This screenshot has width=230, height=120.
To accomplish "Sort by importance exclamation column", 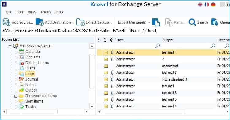I will (x=99, y=40).
